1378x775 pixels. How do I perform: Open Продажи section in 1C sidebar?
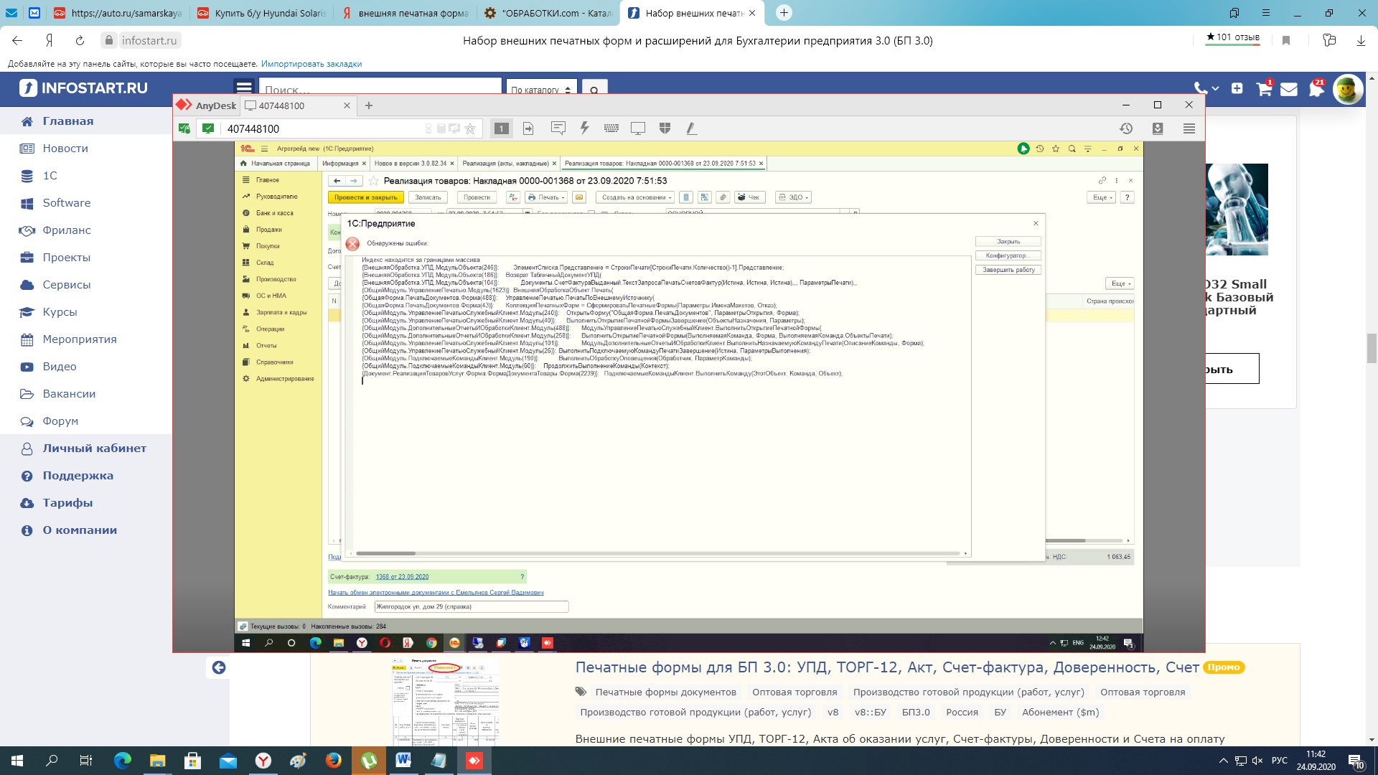tap(269, 230)
